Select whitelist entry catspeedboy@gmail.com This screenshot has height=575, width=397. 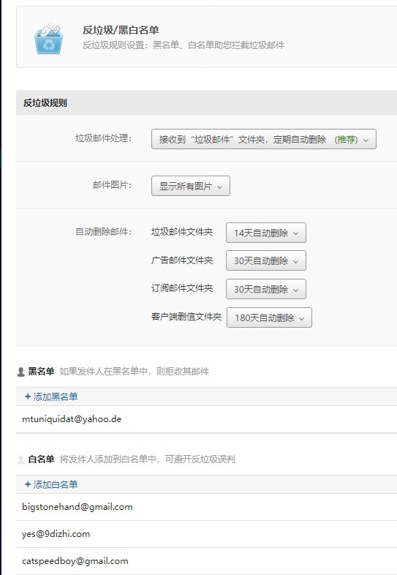tap(206, 561)
